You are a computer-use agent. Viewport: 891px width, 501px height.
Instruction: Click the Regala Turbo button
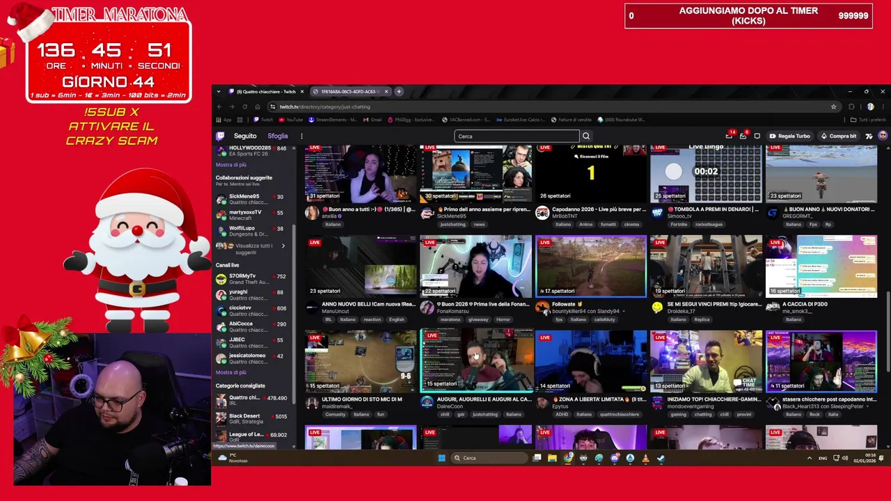[x=790, y=136]
